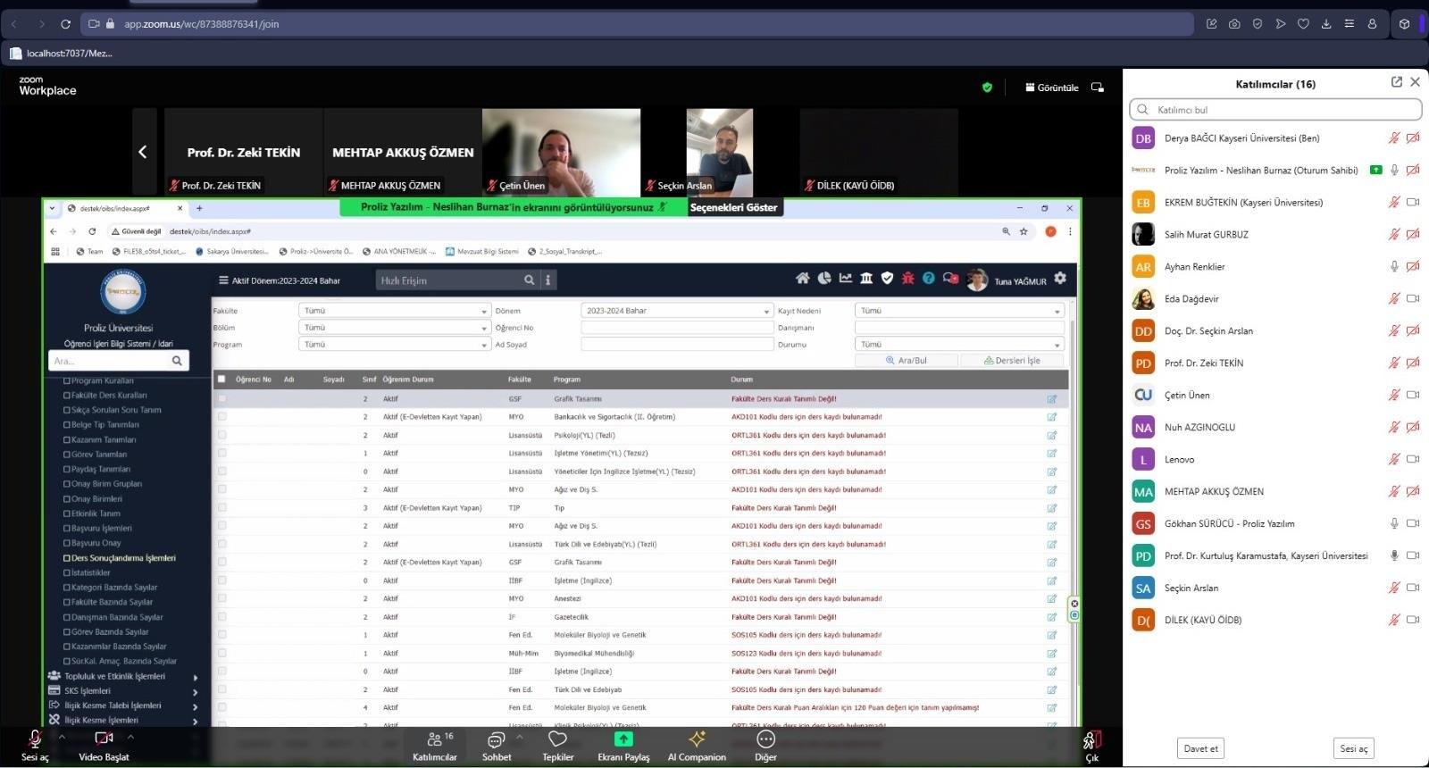Click line chart icon in shared OIBS header
1429x768 pixels.
[x=845, y=279]
